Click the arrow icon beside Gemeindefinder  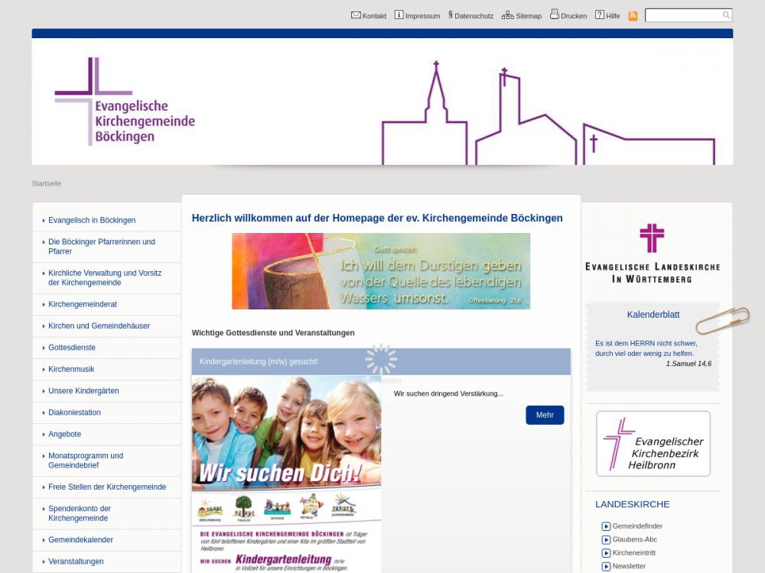click(x=606, y=526)
